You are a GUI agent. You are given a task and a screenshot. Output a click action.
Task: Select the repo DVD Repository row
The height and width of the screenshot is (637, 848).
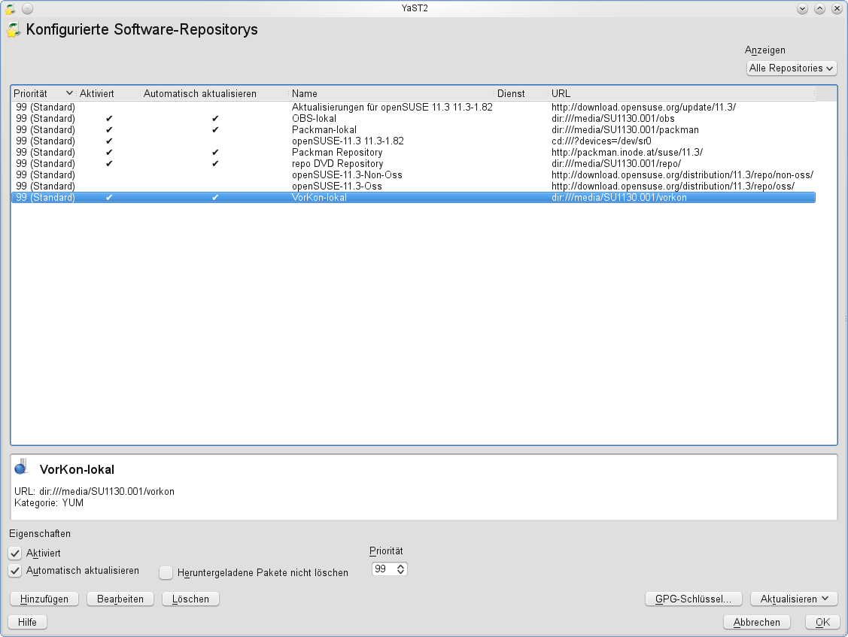(413, 164)
